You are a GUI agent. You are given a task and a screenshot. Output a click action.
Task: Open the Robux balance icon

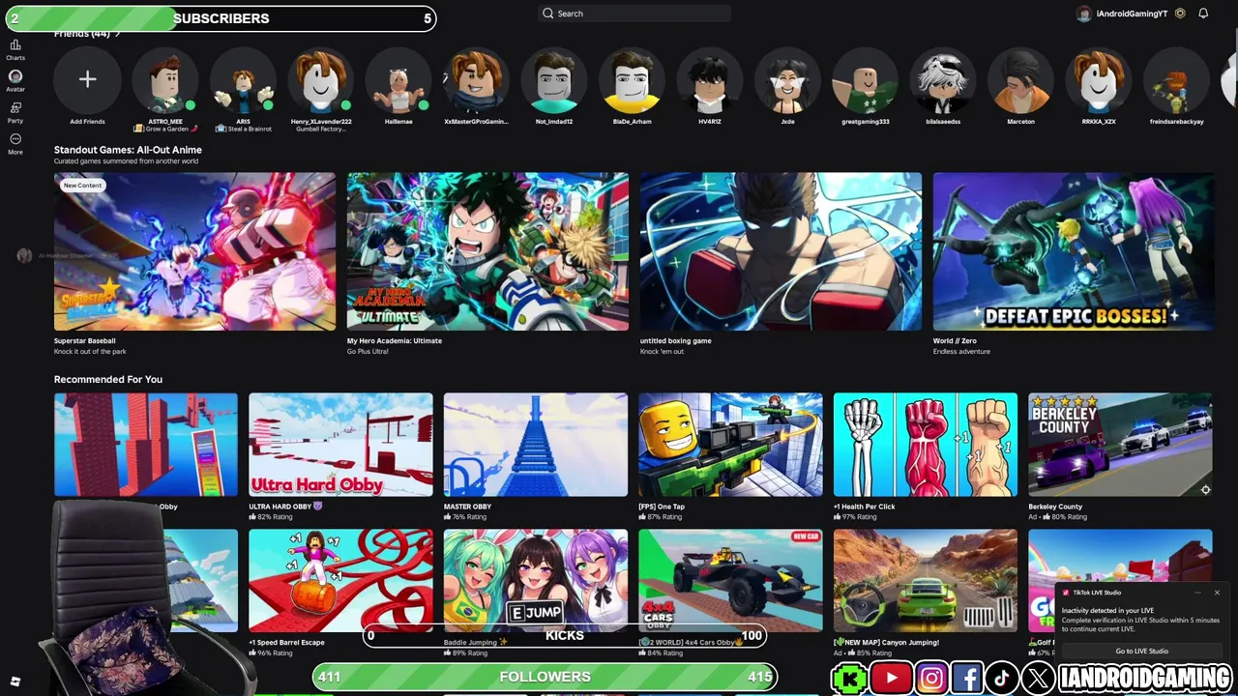tap(1180, 14)
